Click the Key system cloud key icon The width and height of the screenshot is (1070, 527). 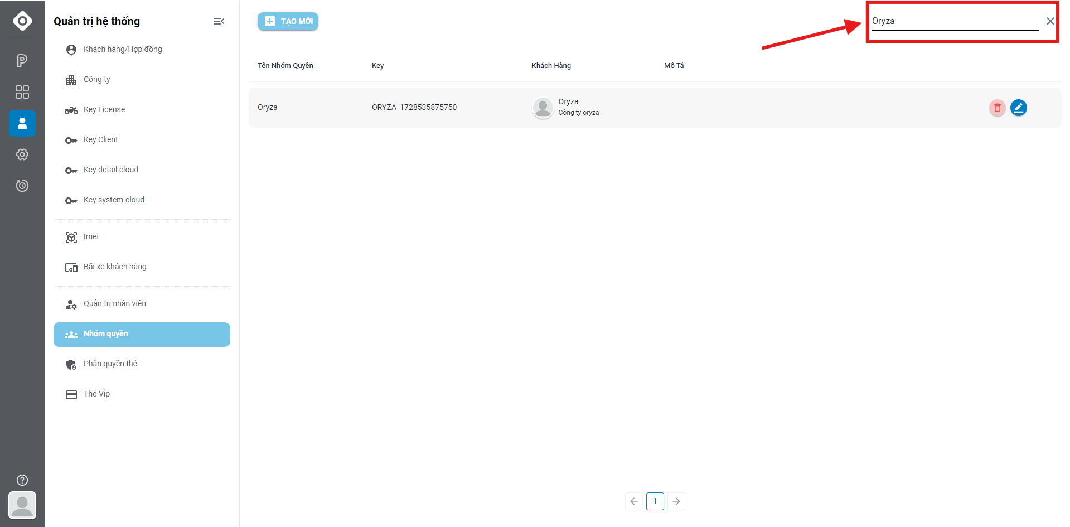click(71, 201)
